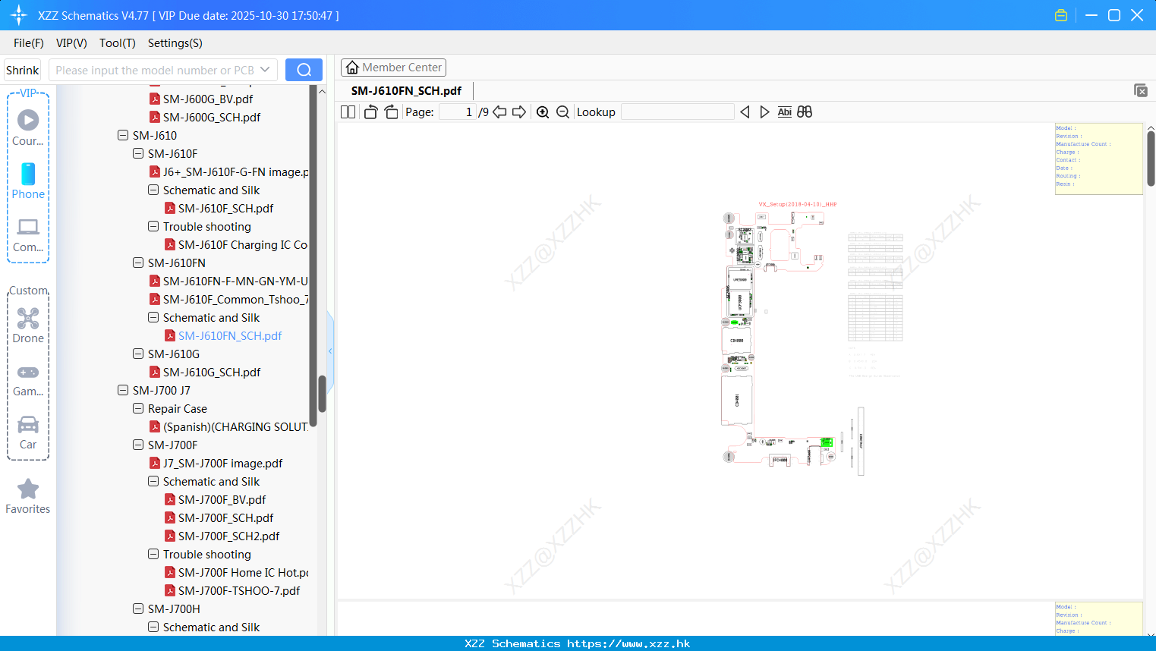Open the Courses sidebar icon
The height and width of the screenshot is (651, 1156).
28,127
